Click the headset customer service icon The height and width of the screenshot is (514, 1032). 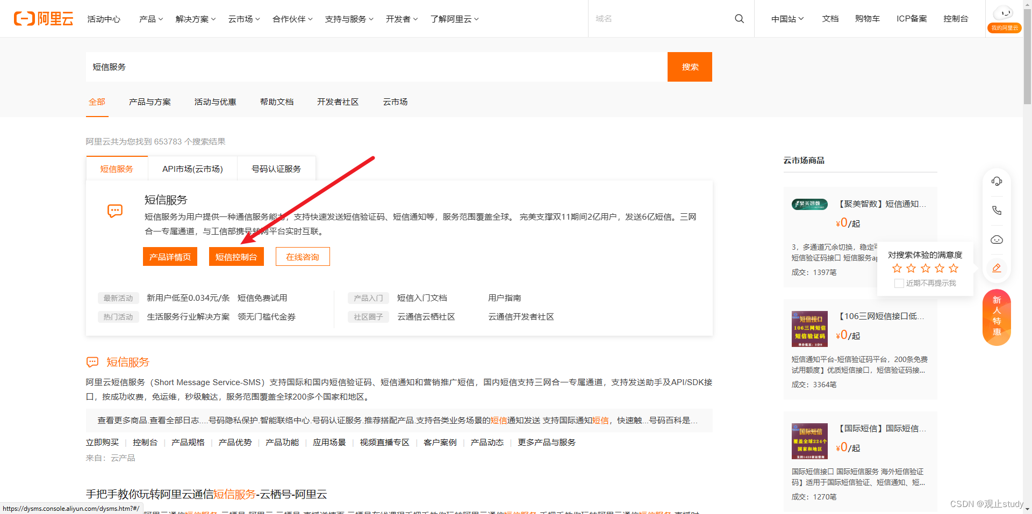click(997, 182)
